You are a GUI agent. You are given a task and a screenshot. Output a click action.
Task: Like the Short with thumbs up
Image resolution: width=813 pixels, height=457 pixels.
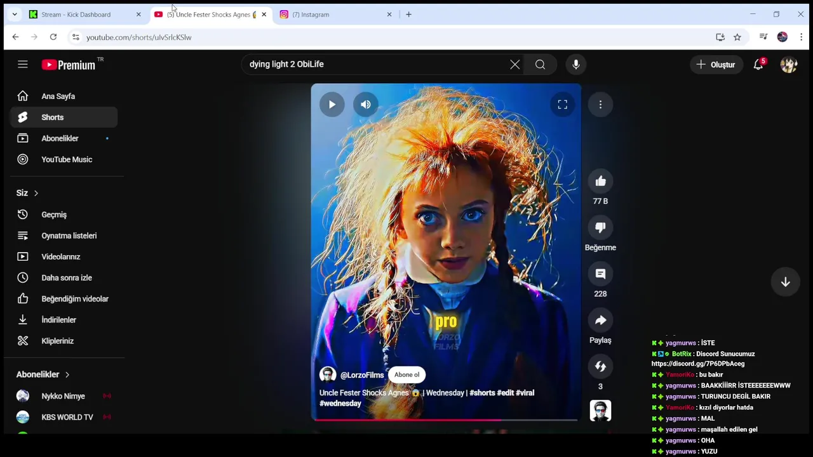600,182
